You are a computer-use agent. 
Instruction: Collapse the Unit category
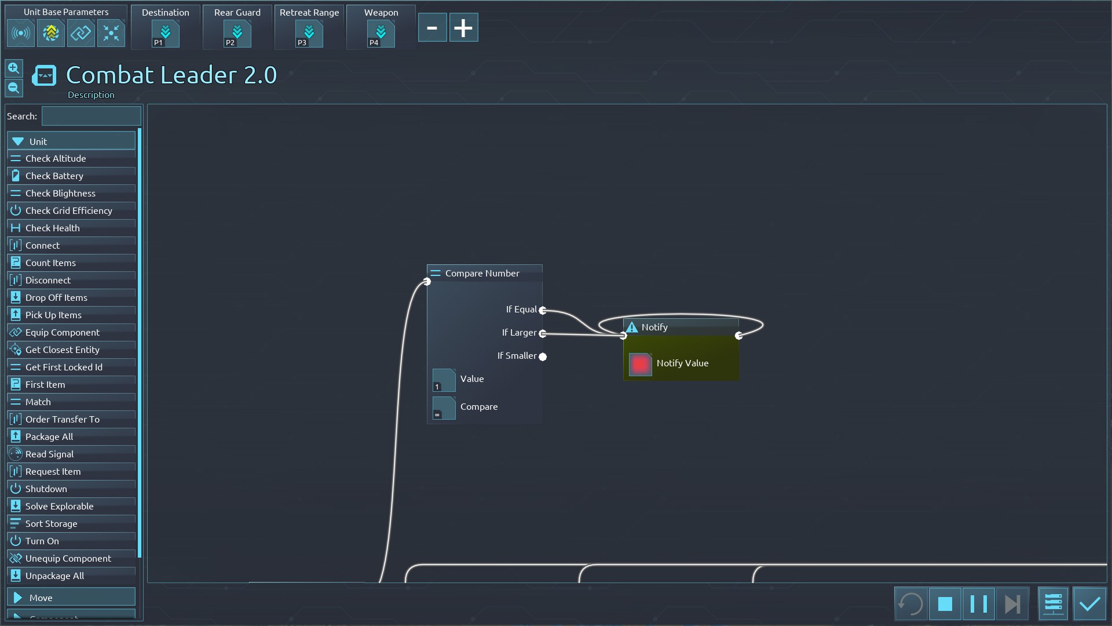71,141
